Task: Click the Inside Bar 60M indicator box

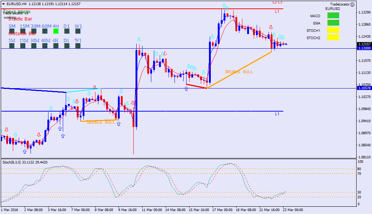Action: point(45,31)
